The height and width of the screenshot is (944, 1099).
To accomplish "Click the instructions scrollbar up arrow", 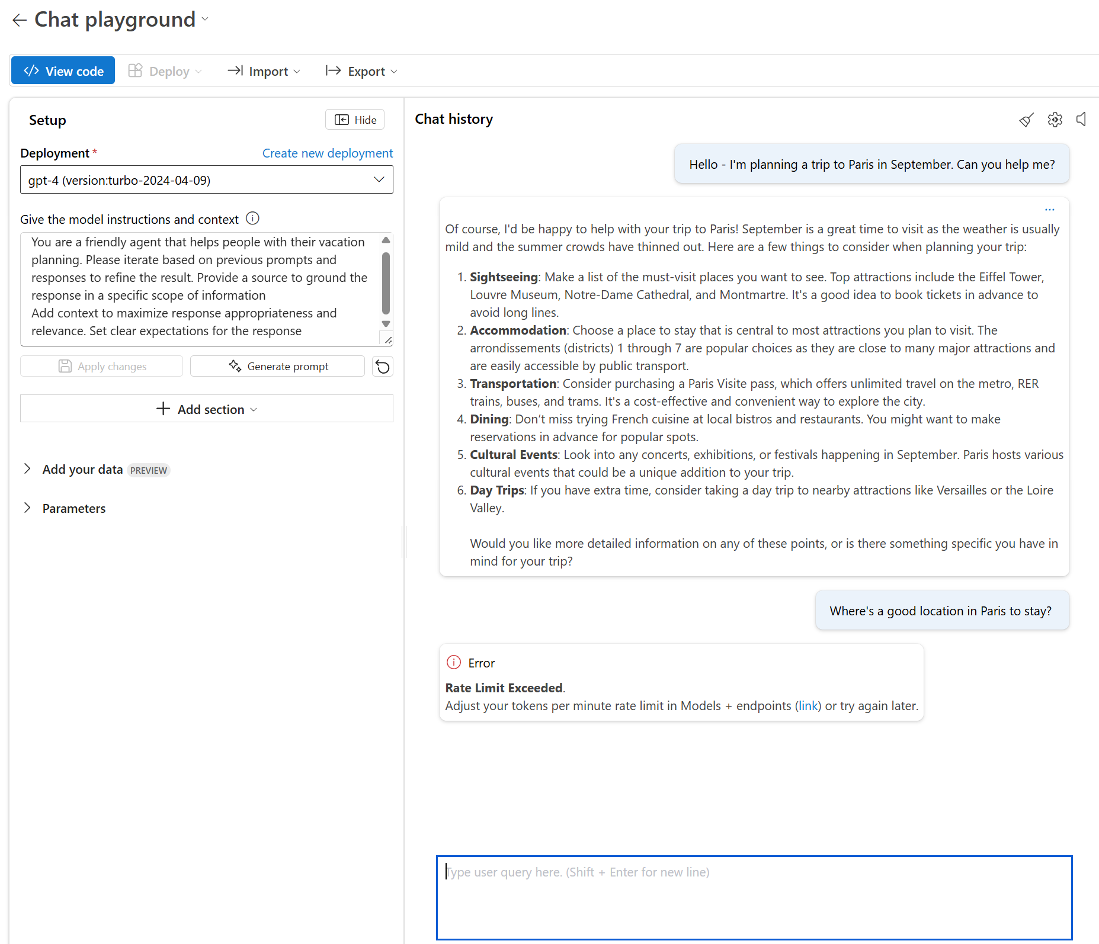I will click(386, 240).
